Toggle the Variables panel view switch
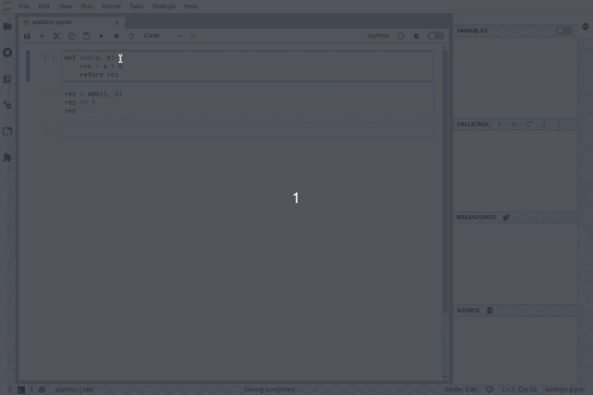The height and width of the screenshot is (395, 593). coord(564,31)
